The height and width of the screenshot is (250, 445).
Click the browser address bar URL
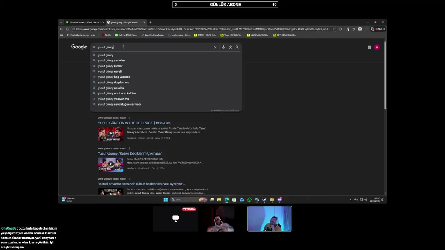click(x=202, y=29)
